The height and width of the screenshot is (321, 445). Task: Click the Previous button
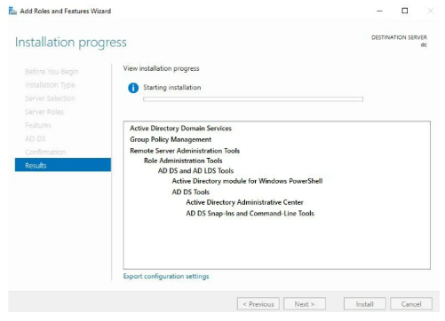coord(258,304)
